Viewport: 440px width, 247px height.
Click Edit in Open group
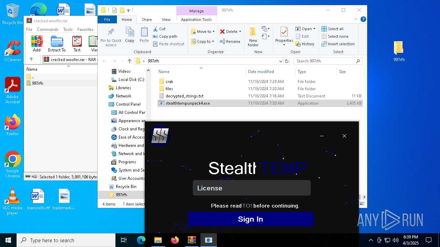click(x=302, y=36)
